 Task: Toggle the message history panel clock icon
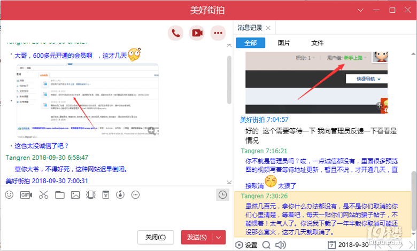222,194
